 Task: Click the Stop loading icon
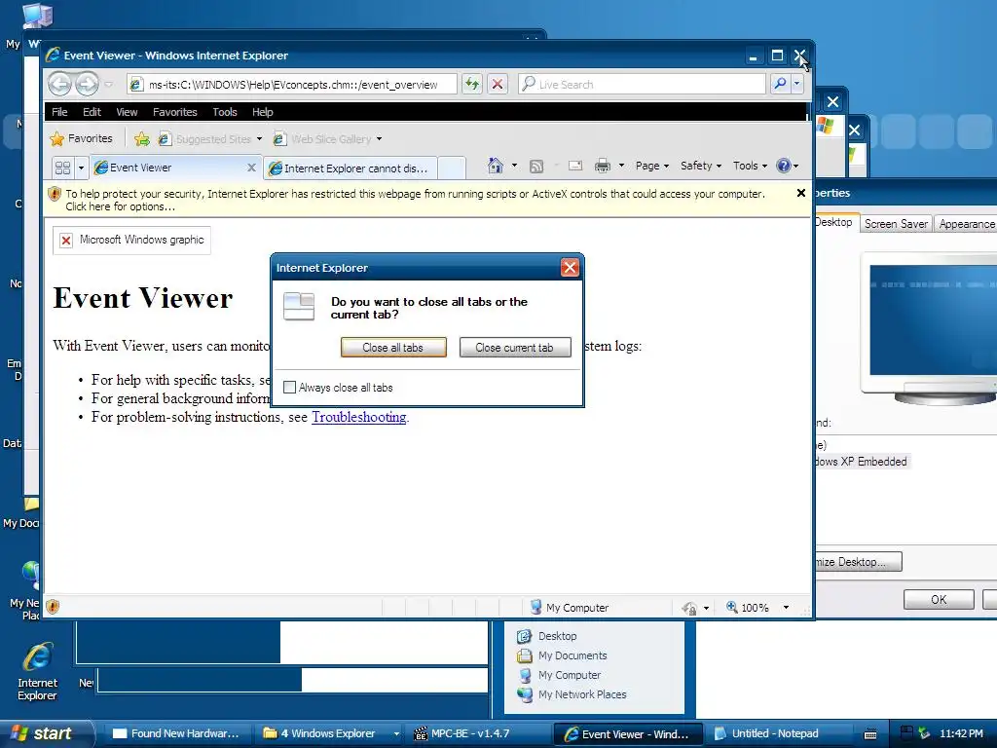[498, 84]
